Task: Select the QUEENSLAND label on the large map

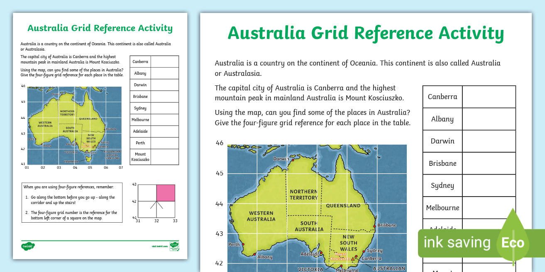Action: point(343,205)
